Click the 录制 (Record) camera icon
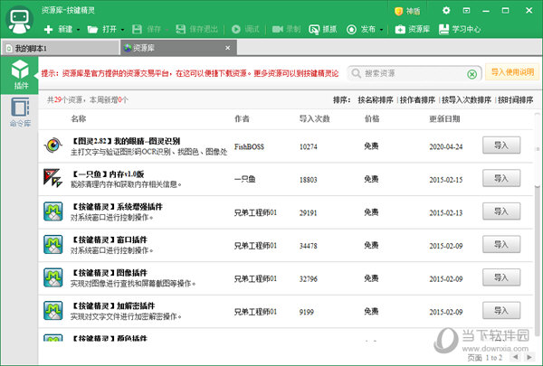Viewport: 543px width, 366px height. point(278,30)
